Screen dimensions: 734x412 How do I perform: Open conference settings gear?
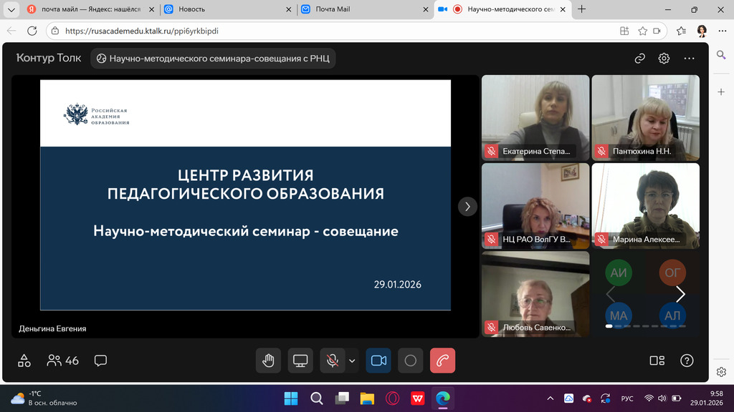pyautogui.click(x=664, y=59)
